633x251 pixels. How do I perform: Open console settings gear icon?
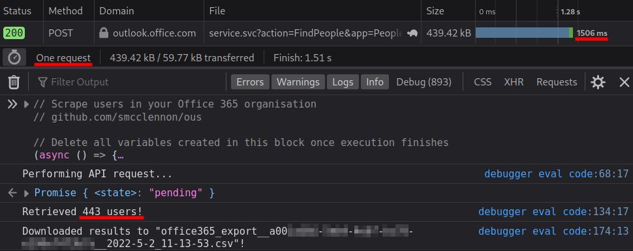(x=598, y=82)
